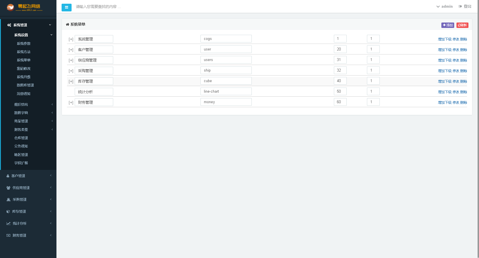
Task: Click the 财务管理 money icon in sidebar
Action: [8, 235]
